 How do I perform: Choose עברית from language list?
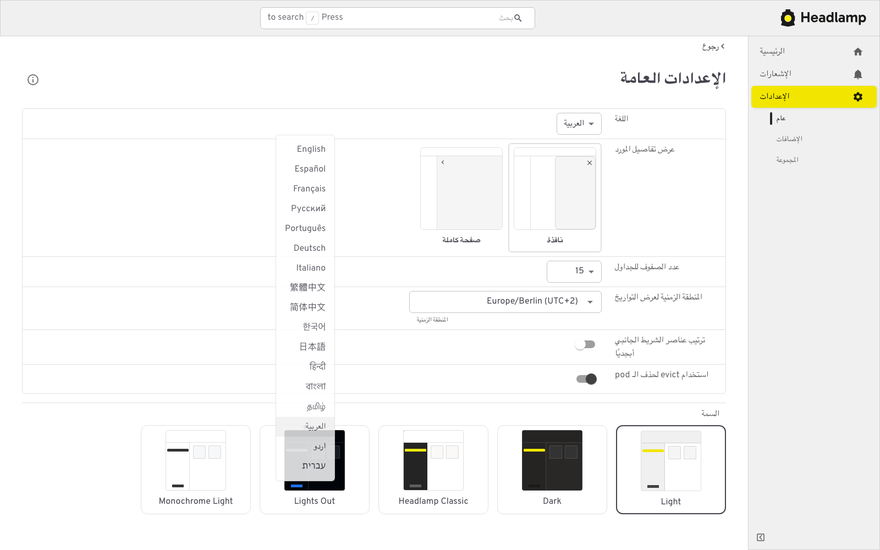305,466
